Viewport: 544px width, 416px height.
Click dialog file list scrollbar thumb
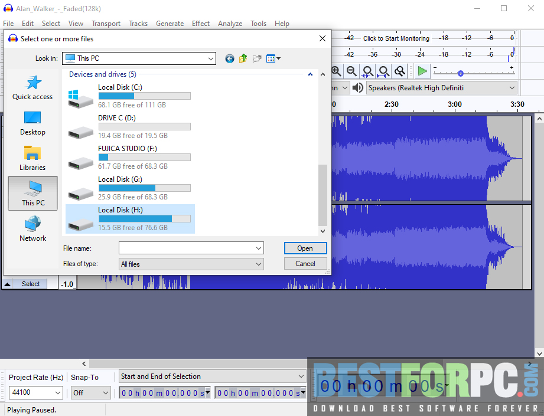click(x=323, y=195)
